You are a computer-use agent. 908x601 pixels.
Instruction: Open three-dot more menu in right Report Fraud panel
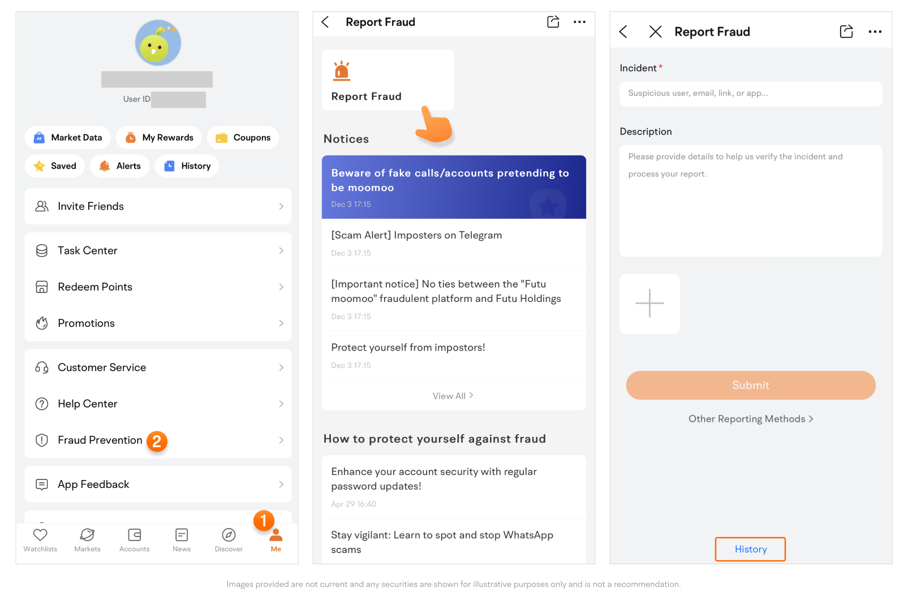(x=875, y=32)
